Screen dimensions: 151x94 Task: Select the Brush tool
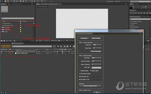pyautogui.click(x=29, y=1)
